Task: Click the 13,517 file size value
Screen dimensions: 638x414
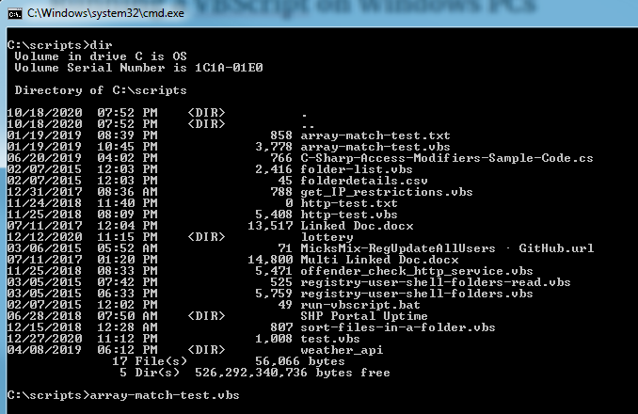Action: [270, 226]
